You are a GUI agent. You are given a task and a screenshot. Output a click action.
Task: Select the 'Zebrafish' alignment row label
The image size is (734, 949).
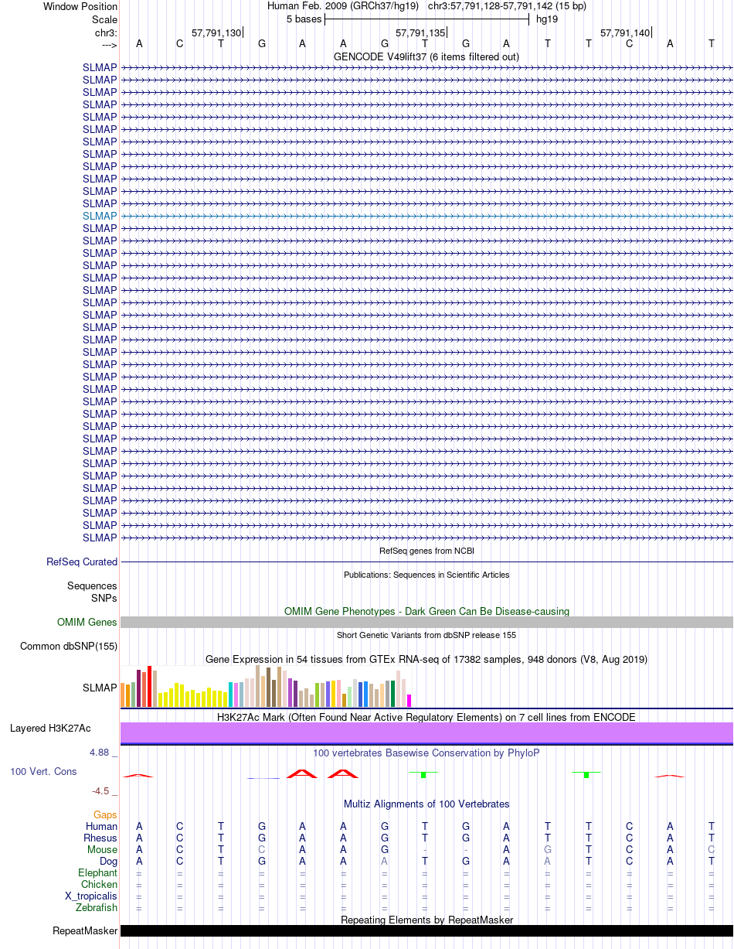[x=97, y=908]
